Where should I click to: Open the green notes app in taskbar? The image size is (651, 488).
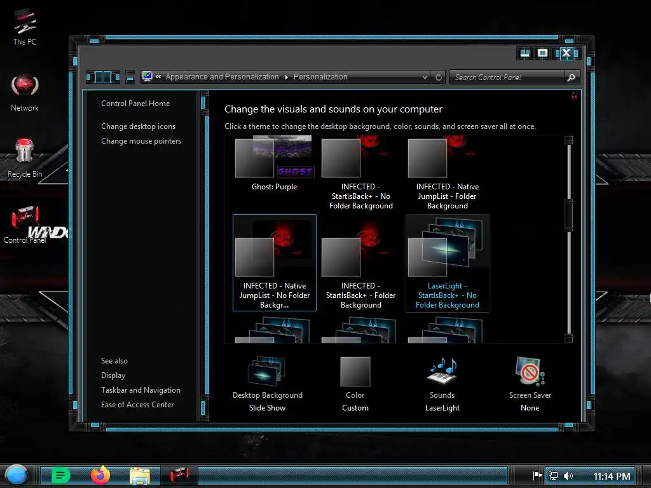60,475
